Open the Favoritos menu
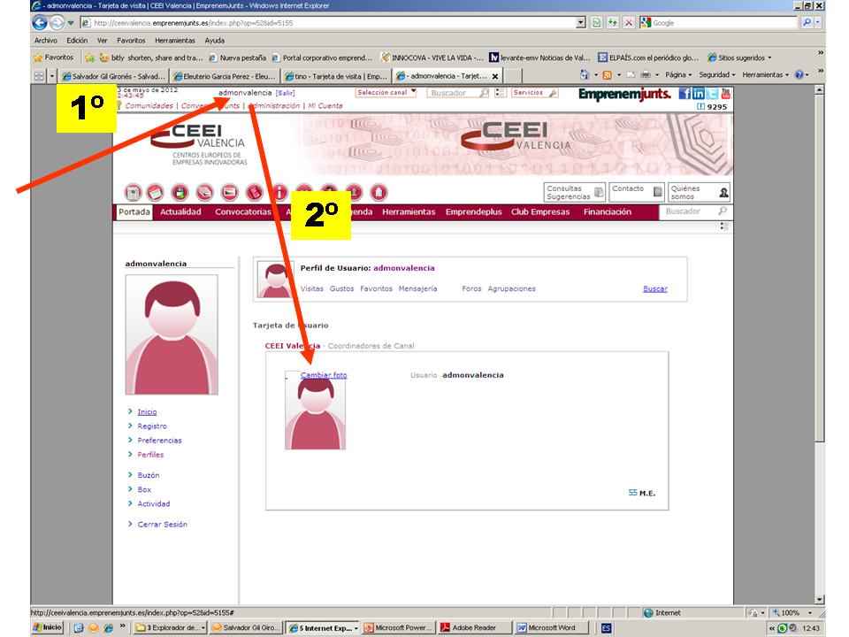849x637 pixels. tap(131, 41)
